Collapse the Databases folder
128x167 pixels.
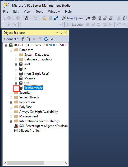coord(11,50)
